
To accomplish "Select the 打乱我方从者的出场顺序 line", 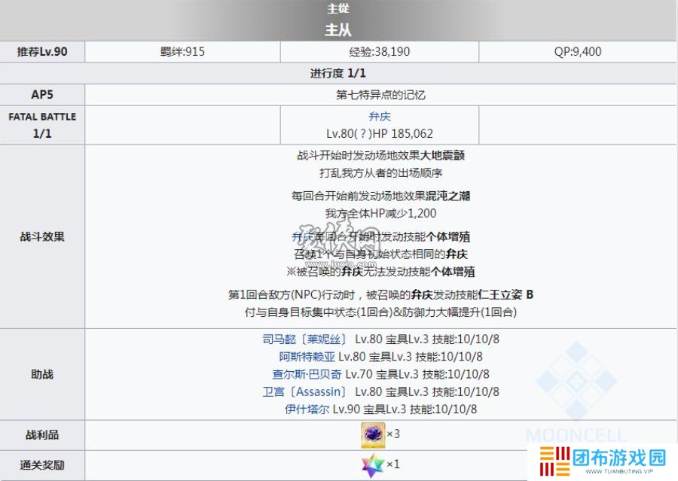I will point(380,173).
